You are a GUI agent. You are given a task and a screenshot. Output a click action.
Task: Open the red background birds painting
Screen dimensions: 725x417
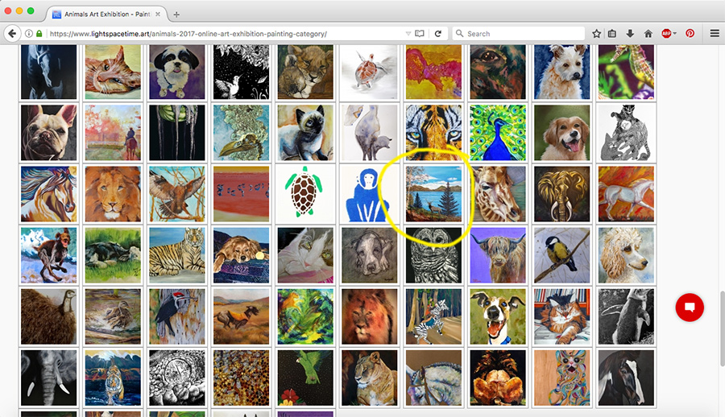pyautogui.click(x=241, y=194)
